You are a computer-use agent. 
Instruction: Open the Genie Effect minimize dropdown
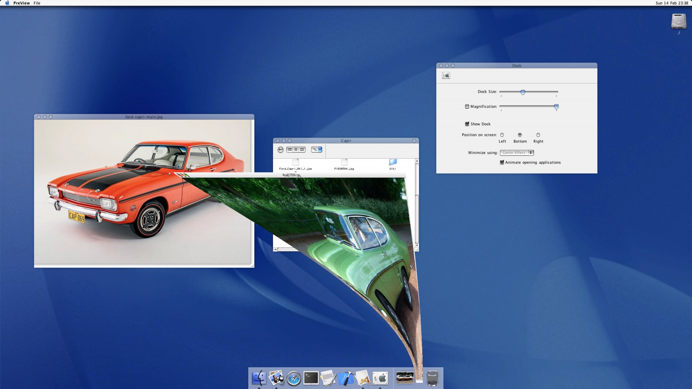click(x=517, y=152)
